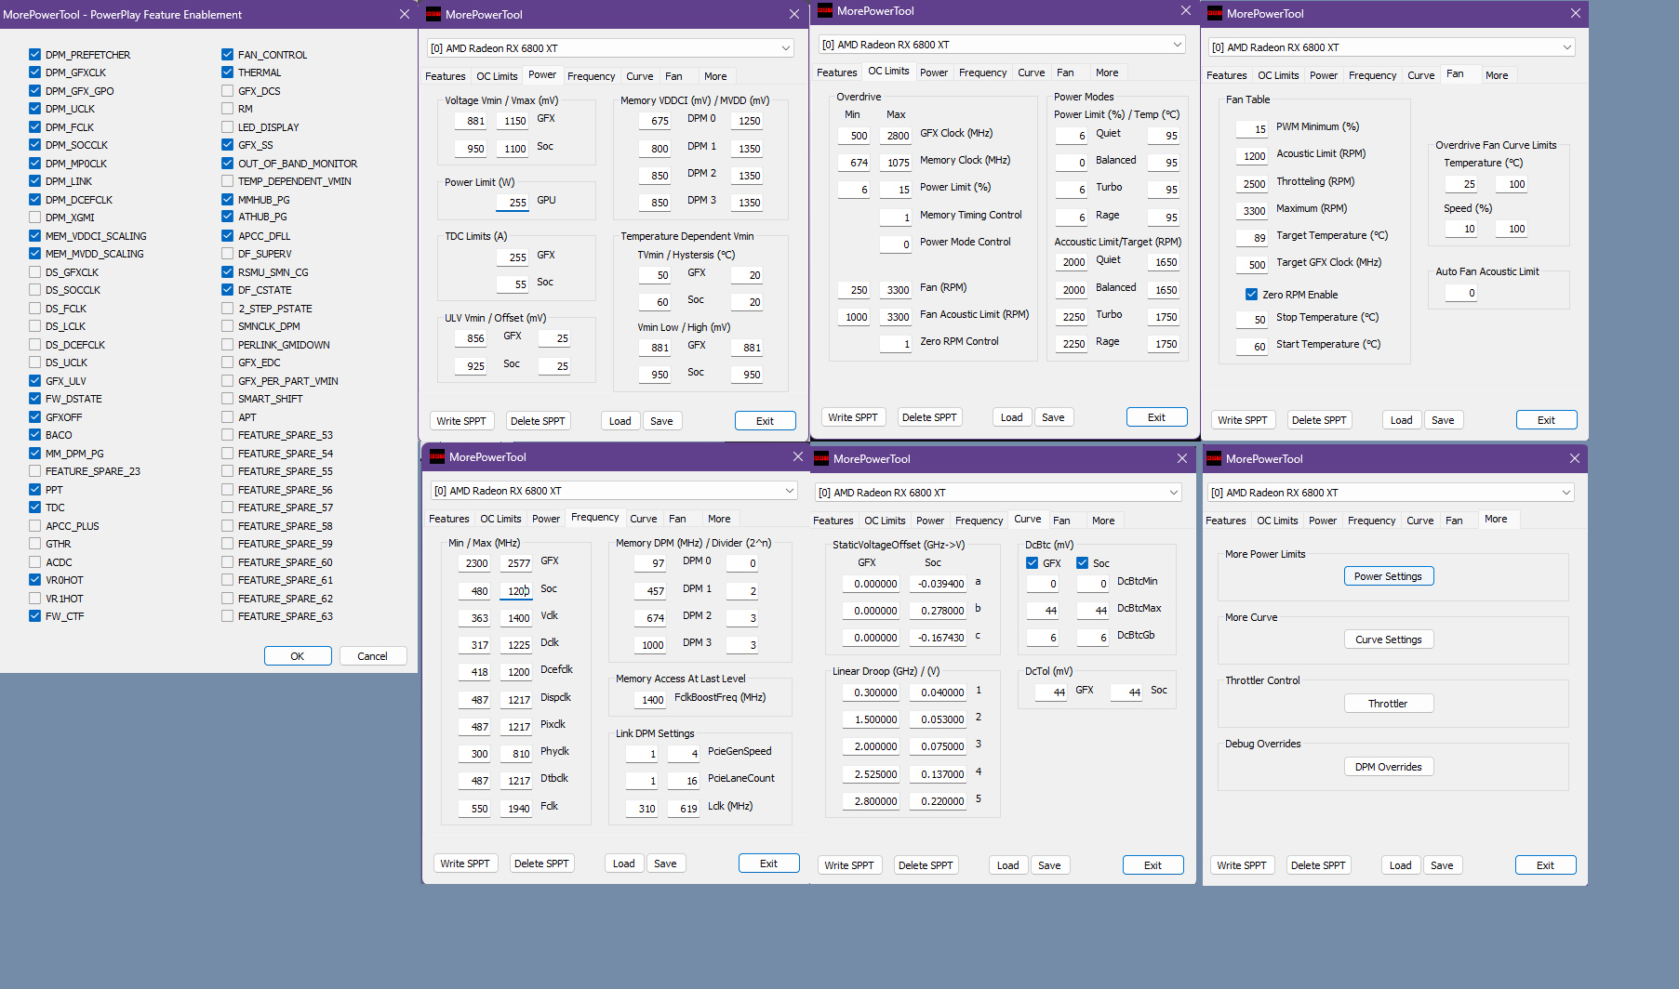The height and width of the screenshot is (989, 1679).
Task: Click Delete SPPT in the Overdrive limits window
Action: click(x=929, y=417)
